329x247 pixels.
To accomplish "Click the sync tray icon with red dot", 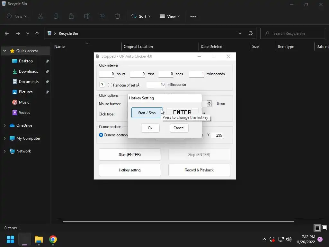I will (272, 239).
